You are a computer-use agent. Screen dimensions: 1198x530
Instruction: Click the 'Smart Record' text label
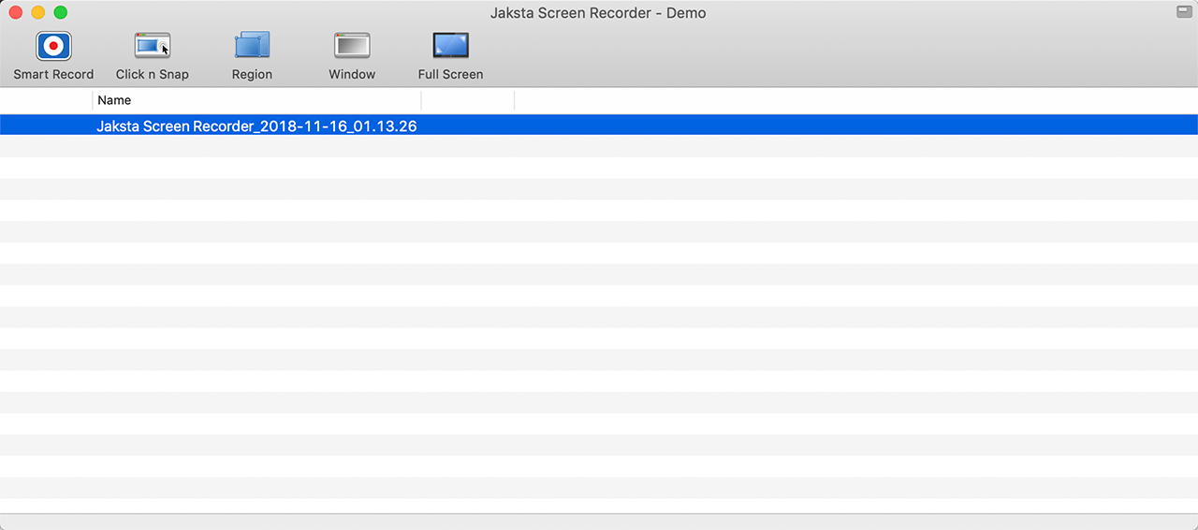click(53, 74)
